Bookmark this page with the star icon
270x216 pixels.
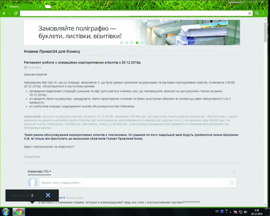tap(250, 13)
